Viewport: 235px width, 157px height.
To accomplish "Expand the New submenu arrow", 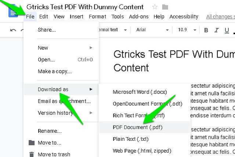I will click(x=91, y=48).
